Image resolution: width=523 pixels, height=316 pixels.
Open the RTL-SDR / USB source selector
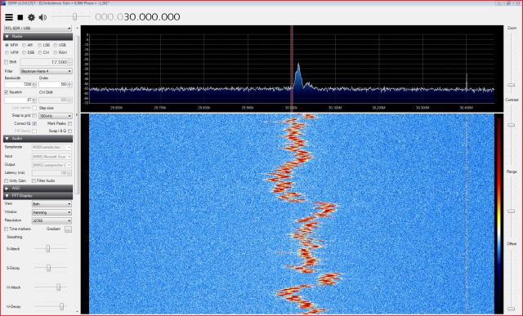38,29
